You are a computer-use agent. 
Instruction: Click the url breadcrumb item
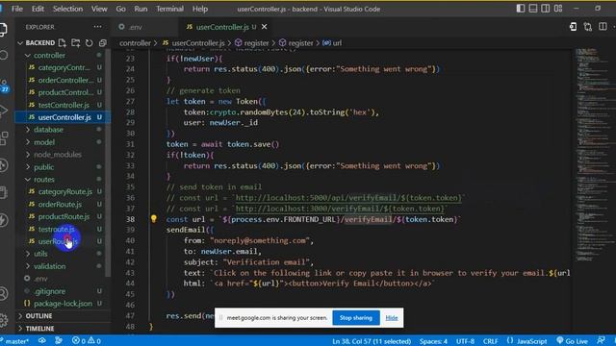coord(332,43)
